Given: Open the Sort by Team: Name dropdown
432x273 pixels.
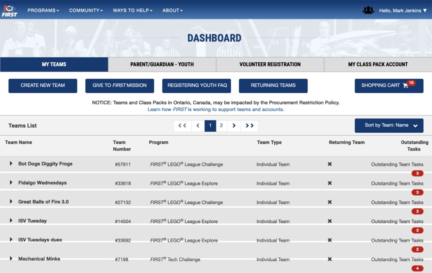Looking at the screenshot, I should (389, 125).
